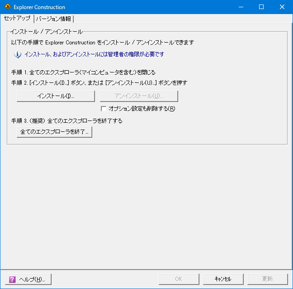Minimize the Explorer Construction window
Screen dimensions: 293x289
tap(241, 7)
